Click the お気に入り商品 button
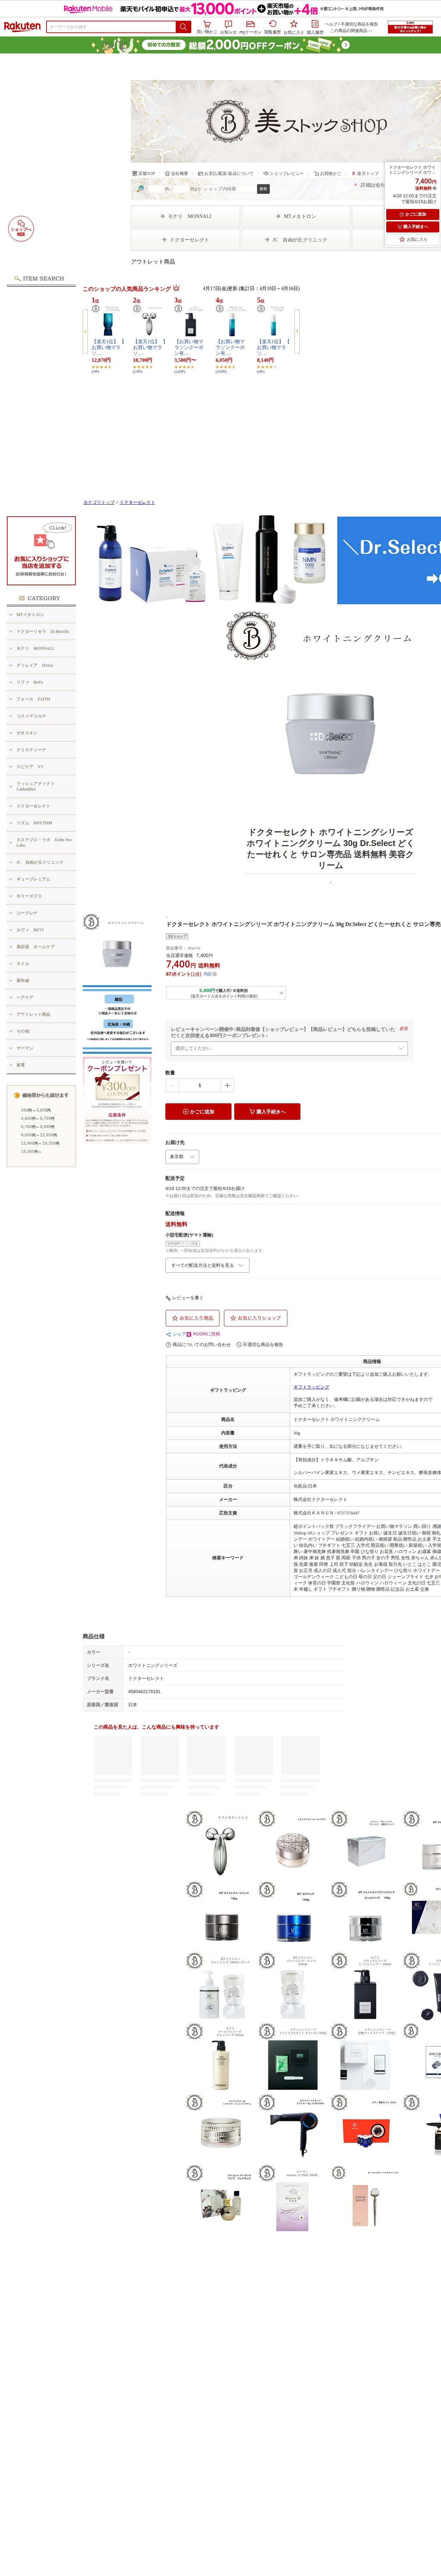 click(193, 1318)
